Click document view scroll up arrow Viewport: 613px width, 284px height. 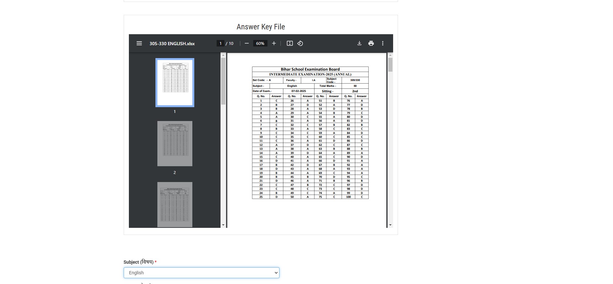click(390, 55)
